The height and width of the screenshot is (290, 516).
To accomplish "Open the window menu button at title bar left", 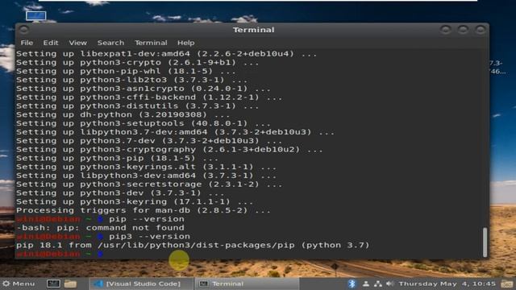I will click(x=23, y=30).
